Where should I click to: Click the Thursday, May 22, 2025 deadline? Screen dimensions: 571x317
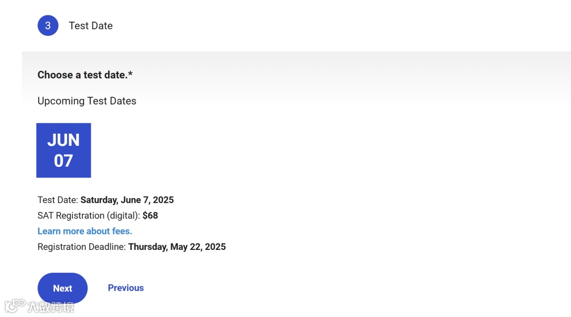click(x=177, y=247)
